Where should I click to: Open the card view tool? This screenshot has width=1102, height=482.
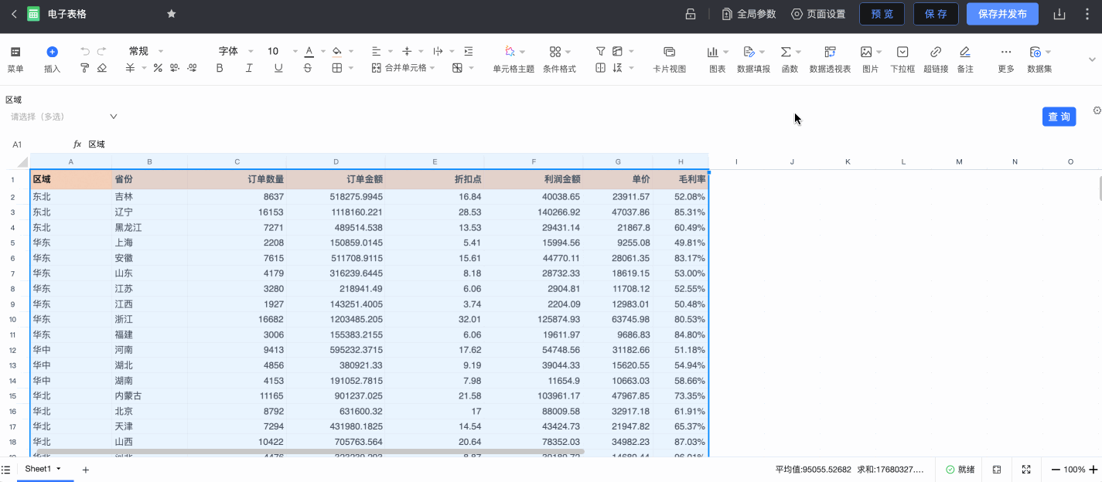pyautogui.click(x=669, y=58)
